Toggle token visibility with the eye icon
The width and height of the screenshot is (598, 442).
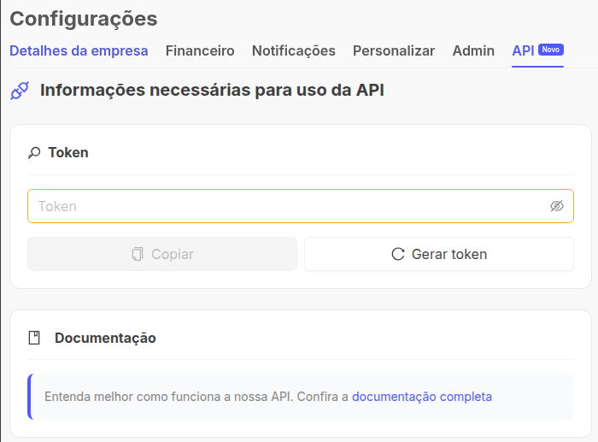557,206
